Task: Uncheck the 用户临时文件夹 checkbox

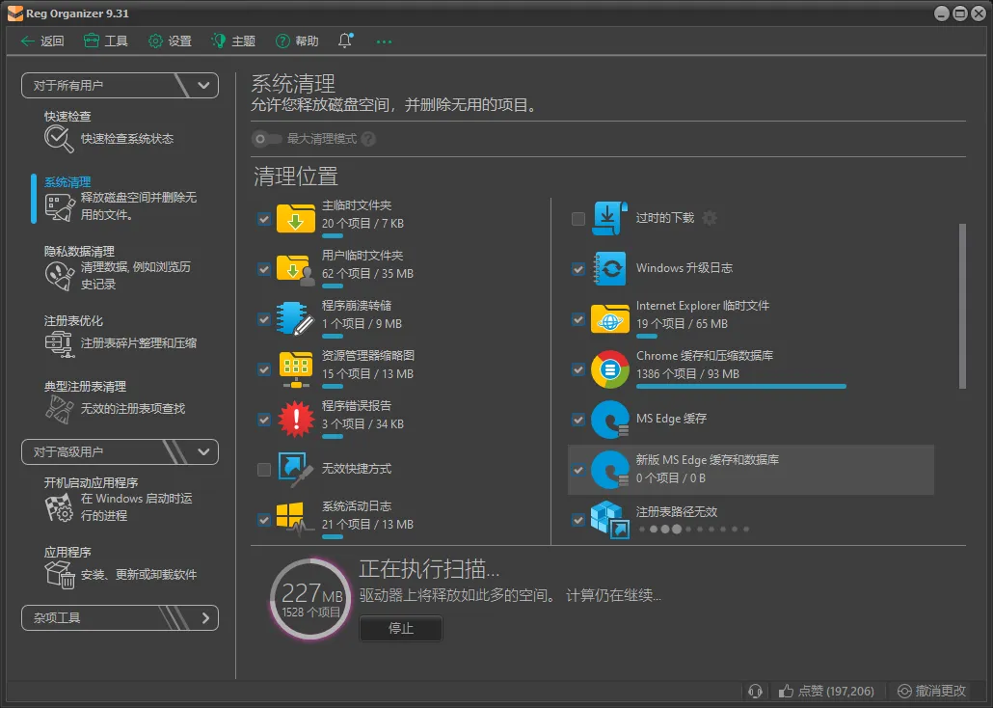Action: pyautogui.click(x=264, y=269)
